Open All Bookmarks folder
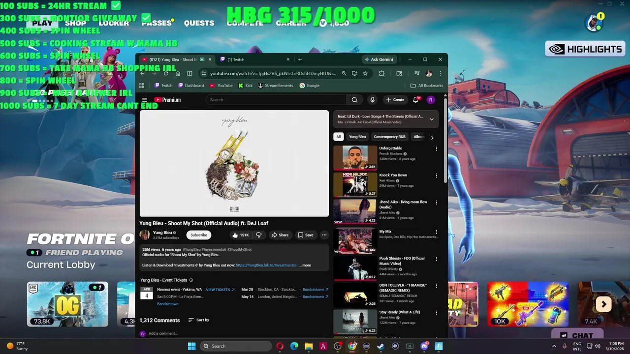Screen dimensions: 630x354 [427, 86]
